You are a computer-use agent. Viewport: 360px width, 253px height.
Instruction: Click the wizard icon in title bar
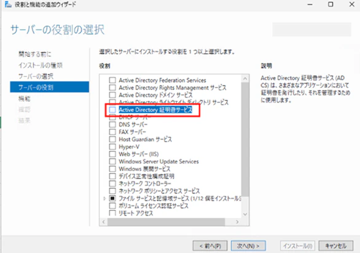(x=8, y=4)
